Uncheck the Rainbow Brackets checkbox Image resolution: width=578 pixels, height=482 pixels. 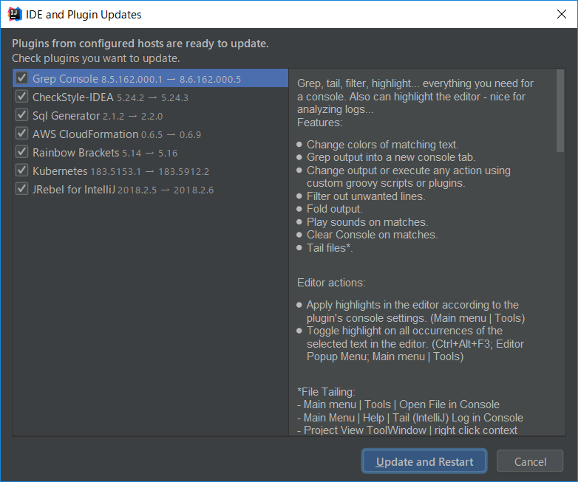point(21,152)
